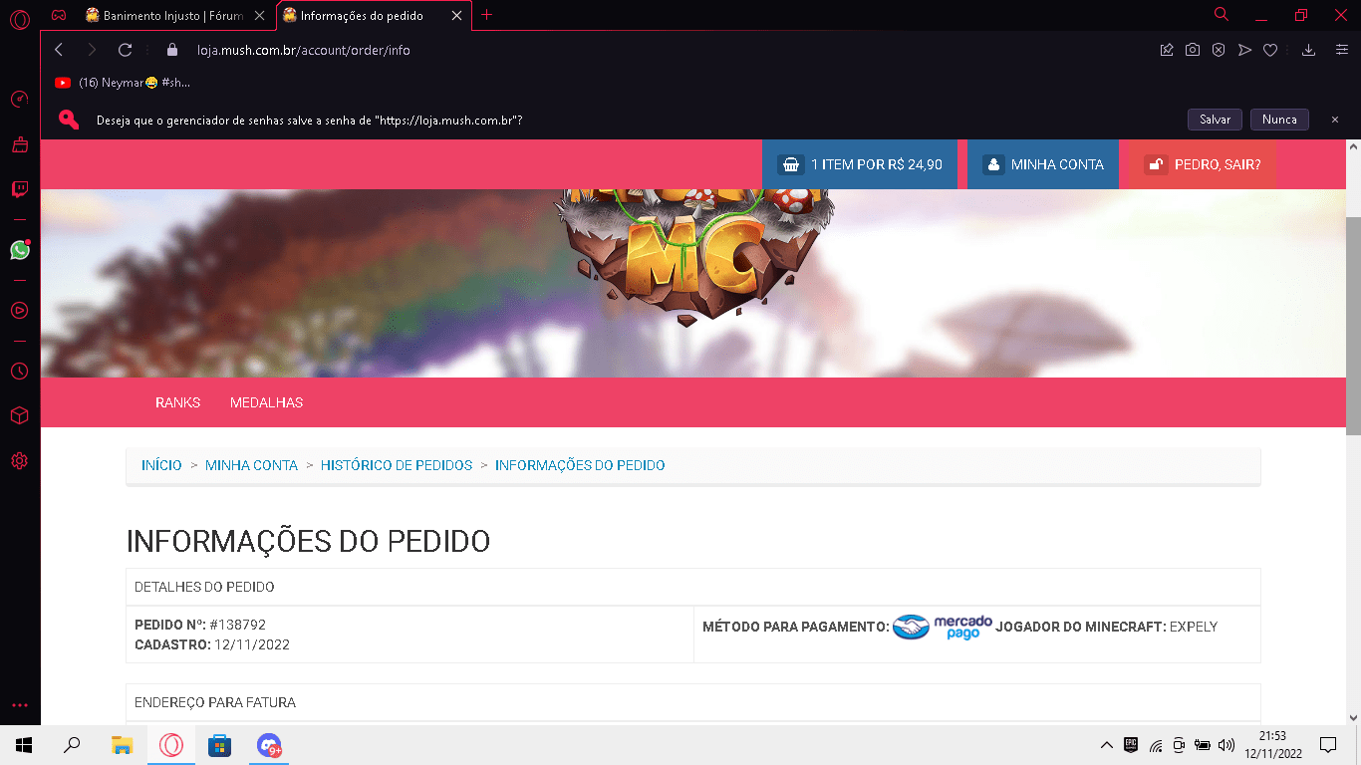Viewport: 1361px width, 765px height.
Task: Open the battery status tray icon
Action: coord(1203,745)
